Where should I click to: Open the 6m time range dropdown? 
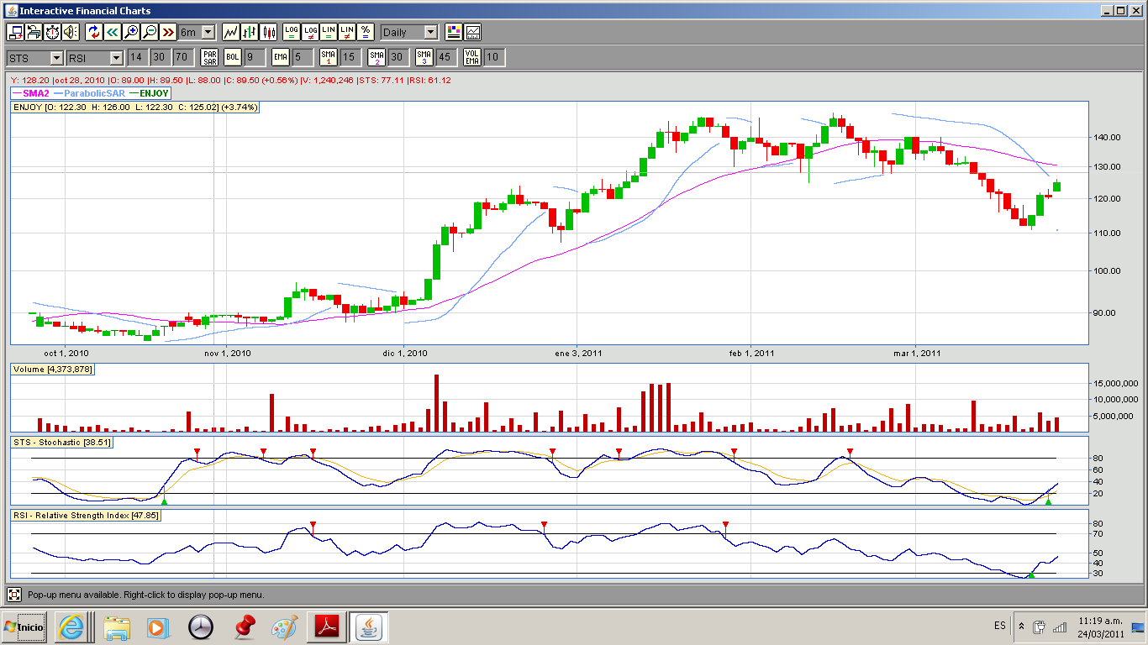197,32
